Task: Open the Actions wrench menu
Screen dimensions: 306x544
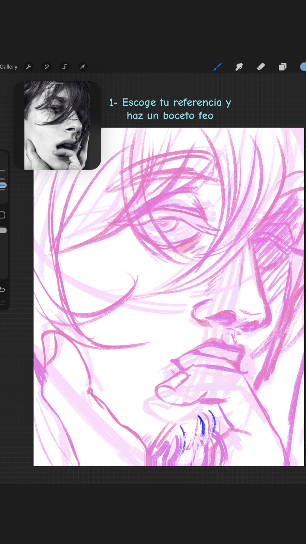Action: coord(29,67)
